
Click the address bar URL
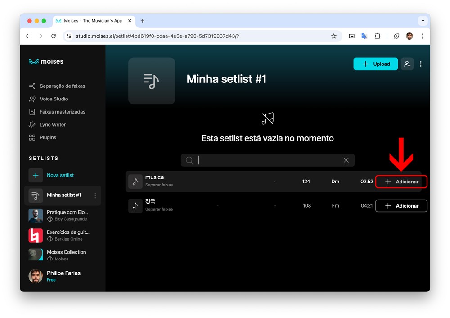tap(157, 36)
